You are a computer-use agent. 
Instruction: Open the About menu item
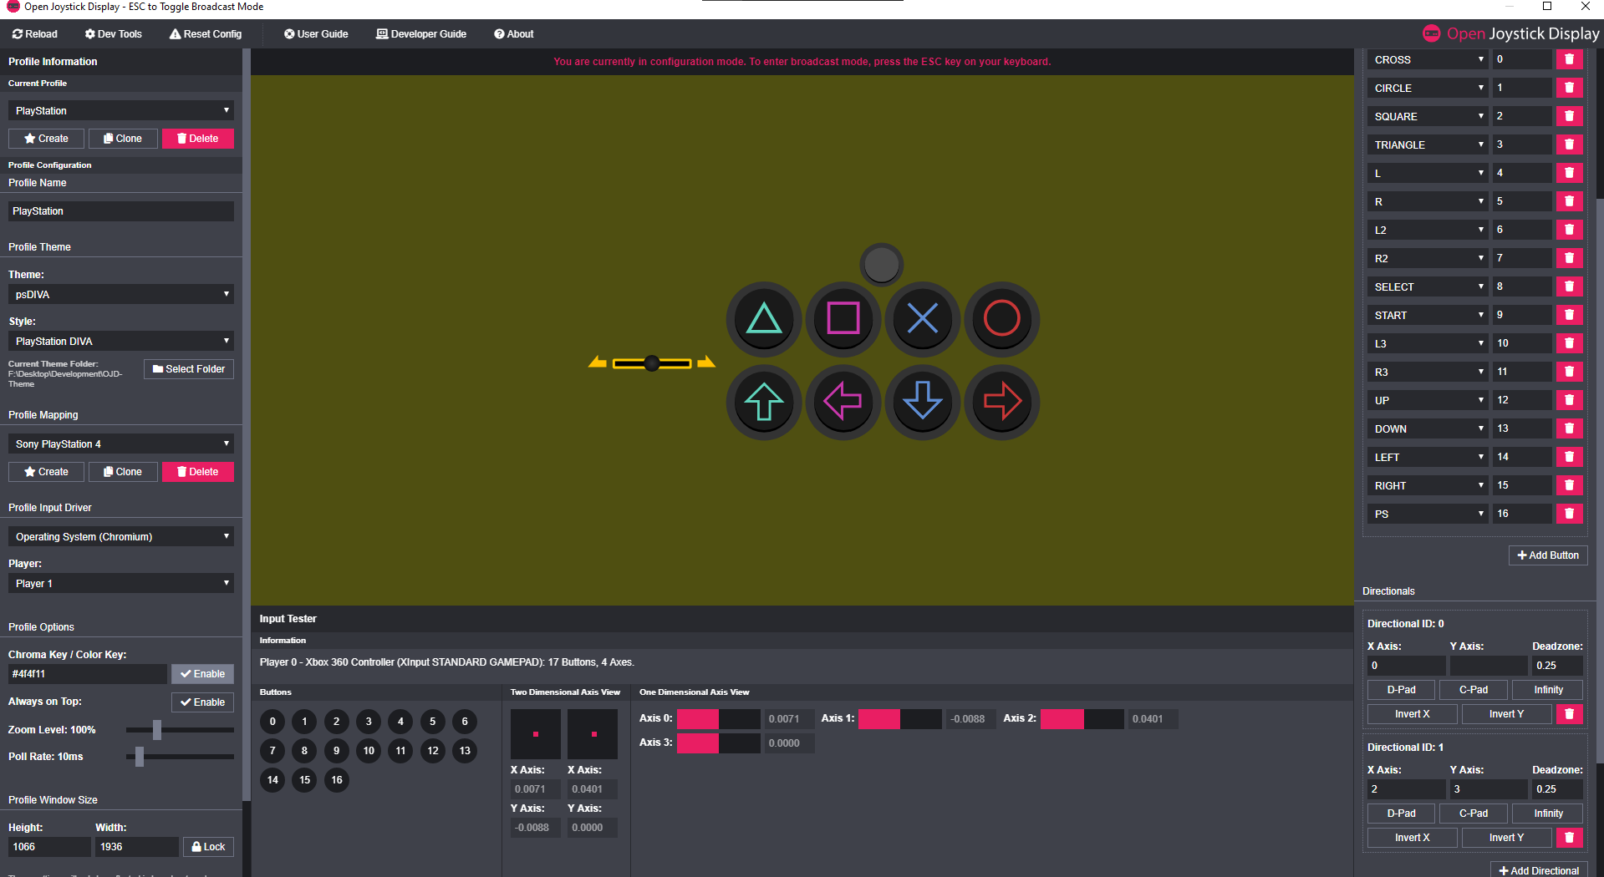pos(514,34)
